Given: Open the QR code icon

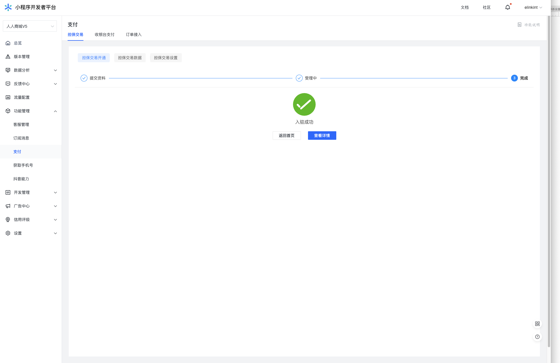Looking at the screenshot, I should tap(537, 324).
